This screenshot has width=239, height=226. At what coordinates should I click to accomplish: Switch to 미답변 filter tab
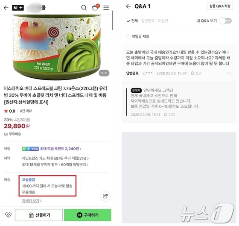coord(163,21)
